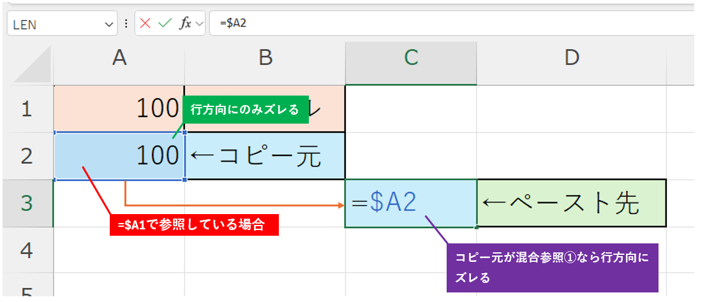Select cell B2 labeled ←コピー元
Image resolution: width=707 pixels, height=302 pixels.
[x=265, y=156]
